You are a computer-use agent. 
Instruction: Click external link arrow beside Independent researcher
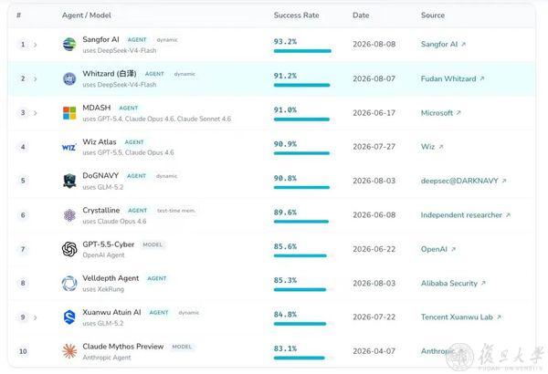[x=508, y=214]
